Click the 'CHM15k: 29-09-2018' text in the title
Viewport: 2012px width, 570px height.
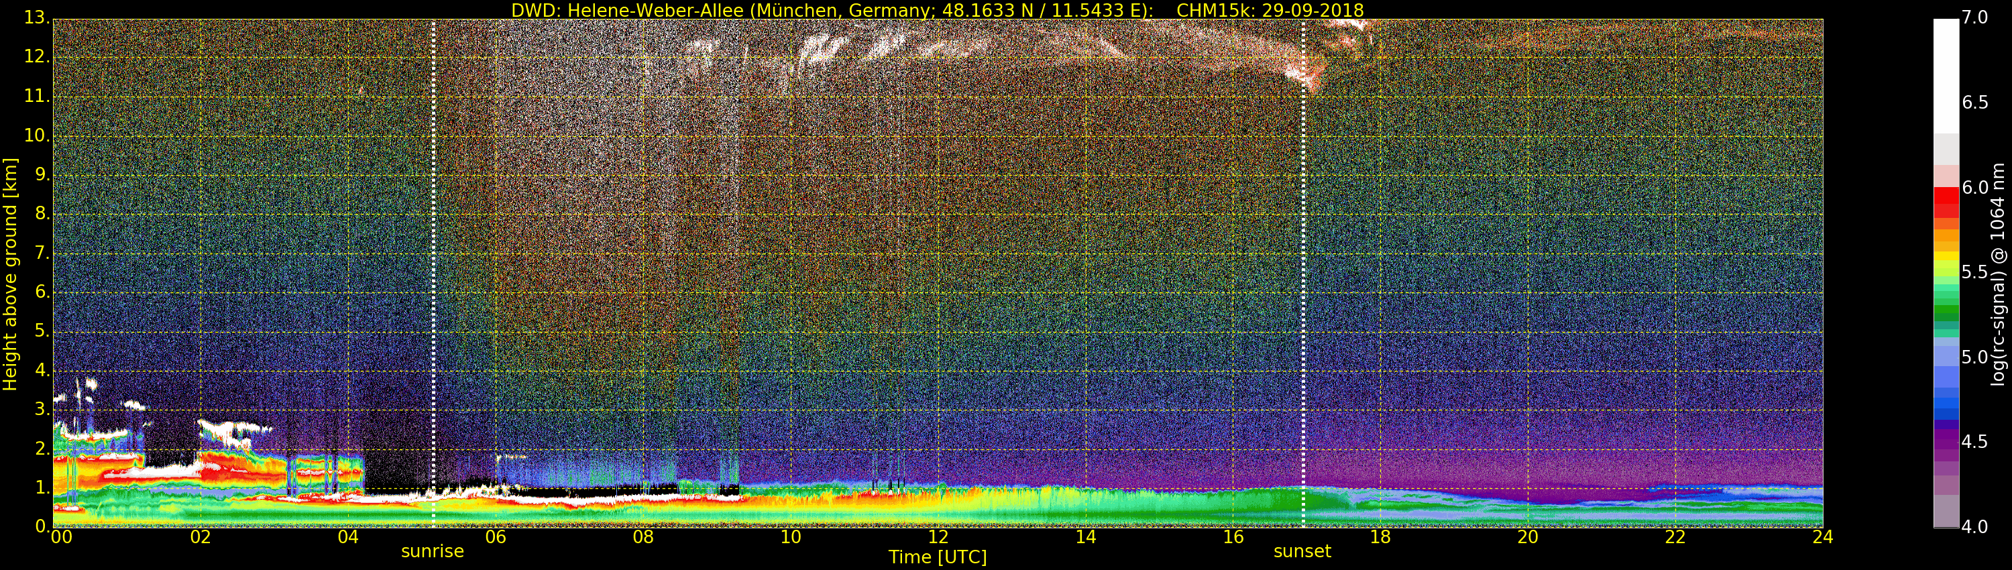(x=1270, y=10)
